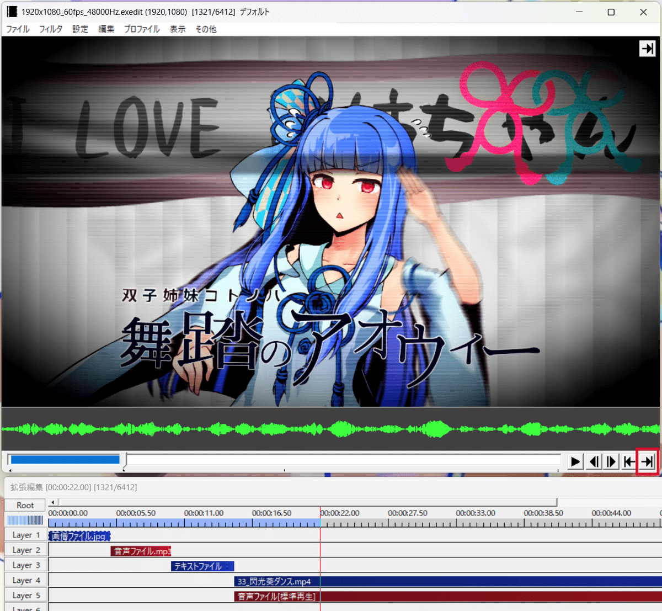Click the main frame seek bar track
This screenshot has width=662, height=611.
[284, 460]
